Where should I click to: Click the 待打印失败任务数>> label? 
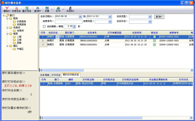tap(15, 99)
